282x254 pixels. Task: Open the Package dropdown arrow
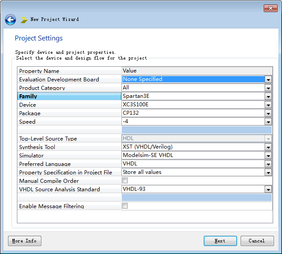point(268,113)
